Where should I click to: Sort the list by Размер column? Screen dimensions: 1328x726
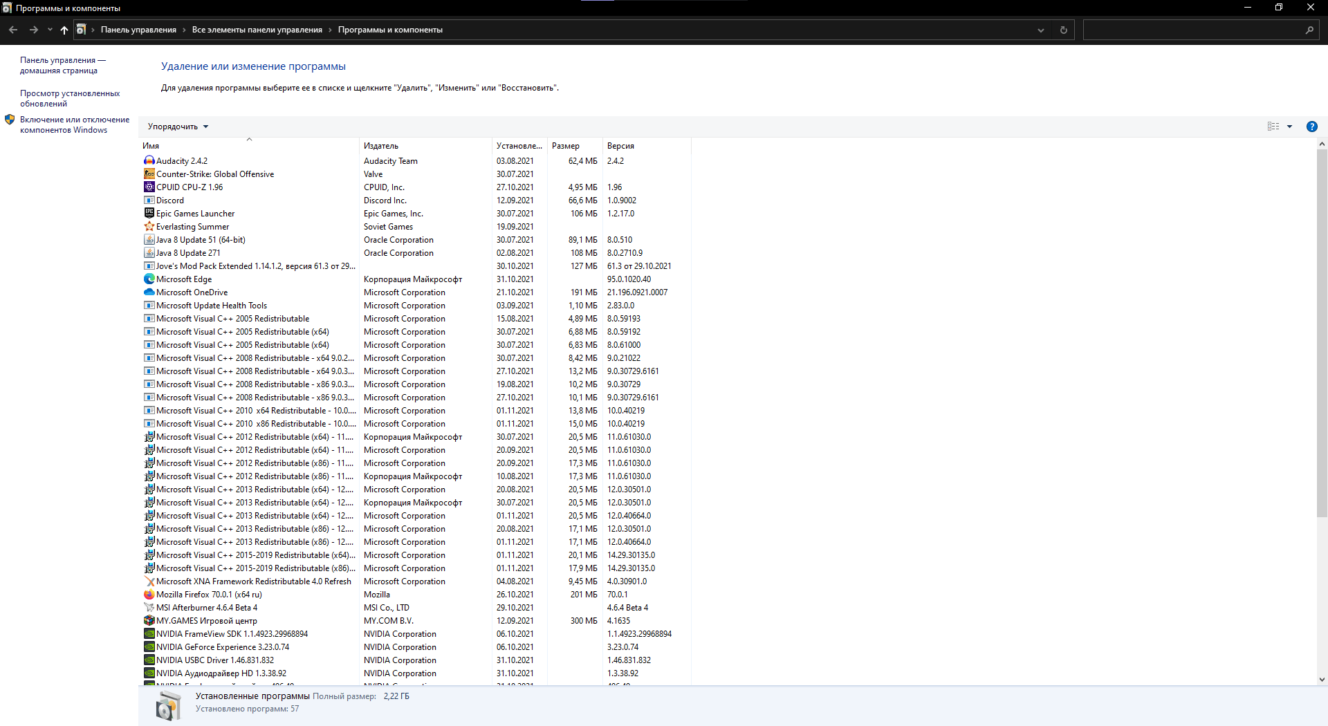pos(575,146)
